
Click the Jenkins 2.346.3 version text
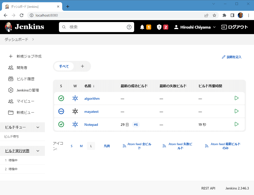click(237, 188)
